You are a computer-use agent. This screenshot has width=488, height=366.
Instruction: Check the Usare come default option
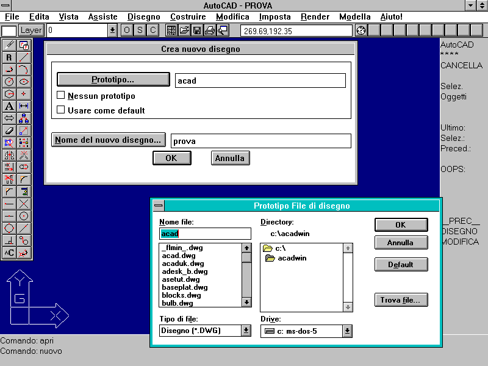point(60,110)
